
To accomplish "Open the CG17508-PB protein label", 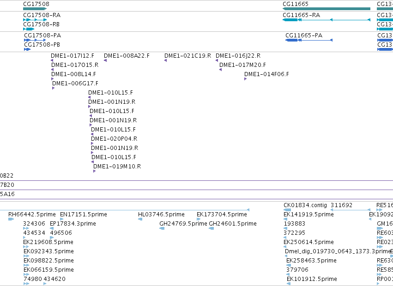I will 42,45.
